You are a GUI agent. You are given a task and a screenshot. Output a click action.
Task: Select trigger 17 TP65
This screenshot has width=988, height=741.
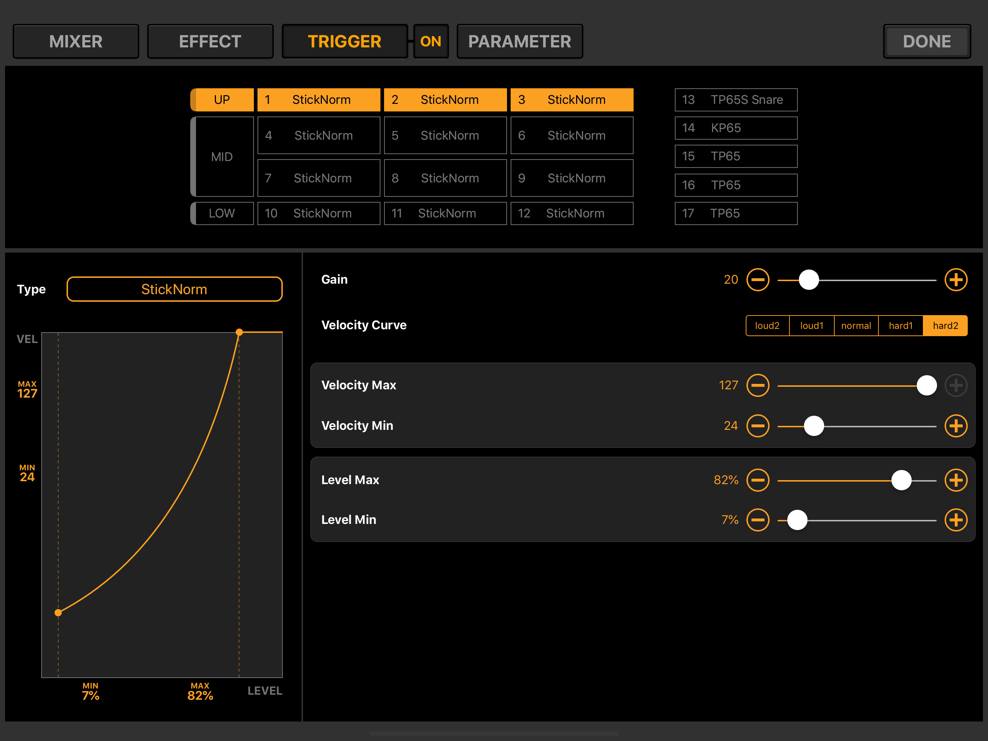click(x=736, y=213)
